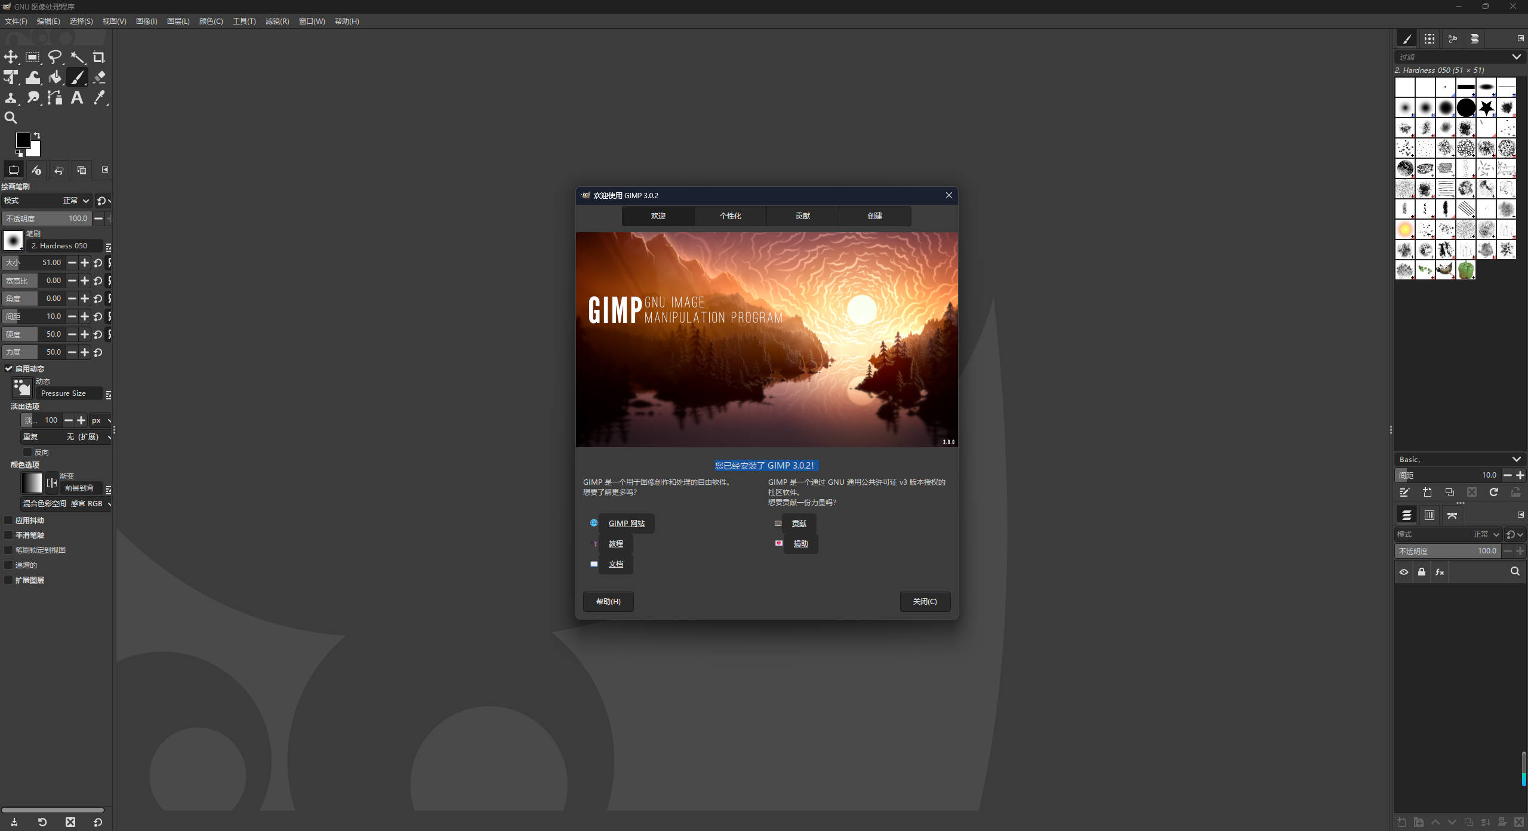
Task: Select the Fuzzy Select wand tool
Action: 77,57
